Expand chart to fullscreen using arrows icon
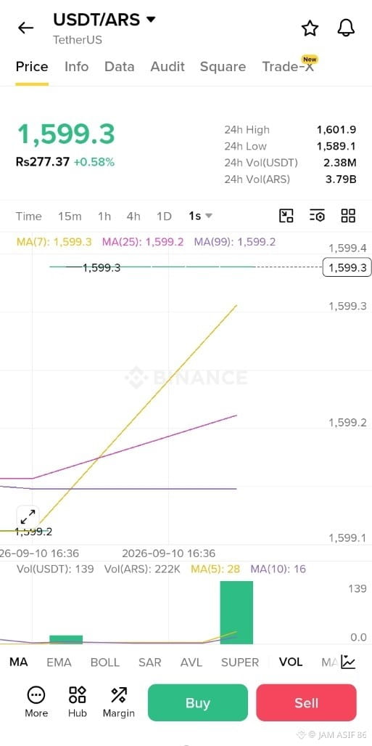This screenshot has height=746, width=372. [x=28, y=516]
